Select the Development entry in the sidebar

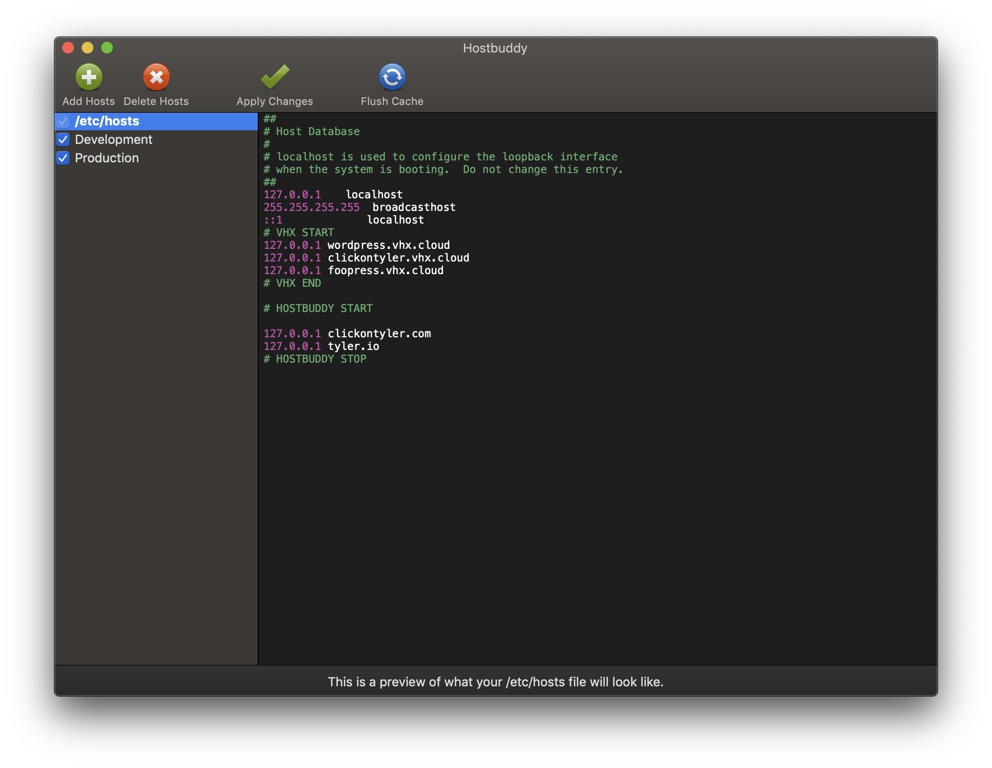[x=114, y=140]
